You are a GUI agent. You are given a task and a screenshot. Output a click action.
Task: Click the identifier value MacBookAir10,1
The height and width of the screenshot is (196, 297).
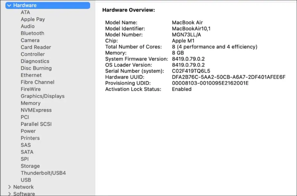[191, 29]
